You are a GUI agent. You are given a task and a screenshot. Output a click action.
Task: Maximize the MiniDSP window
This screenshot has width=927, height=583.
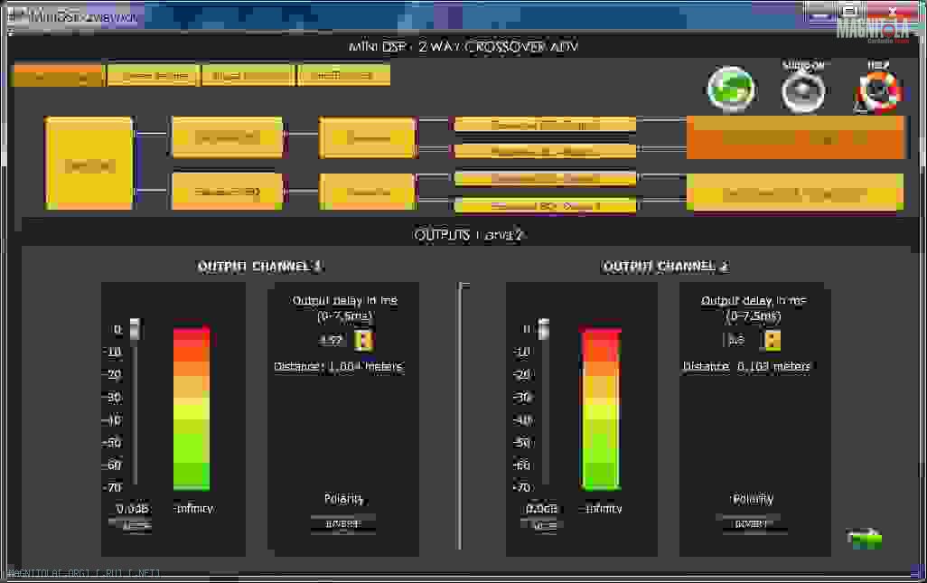[850, 11]
